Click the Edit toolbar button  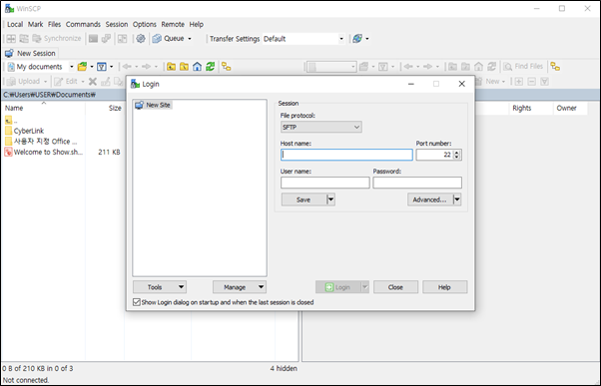coord(66,81)
